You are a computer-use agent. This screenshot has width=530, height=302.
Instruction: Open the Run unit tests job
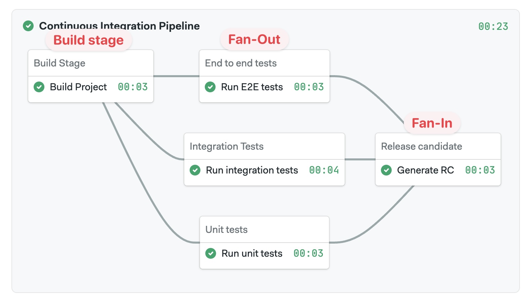tap(252, 253)
